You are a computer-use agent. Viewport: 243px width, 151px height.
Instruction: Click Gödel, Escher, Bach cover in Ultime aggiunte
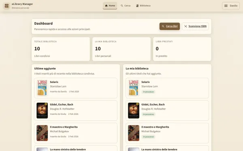(x=42, y=110)
